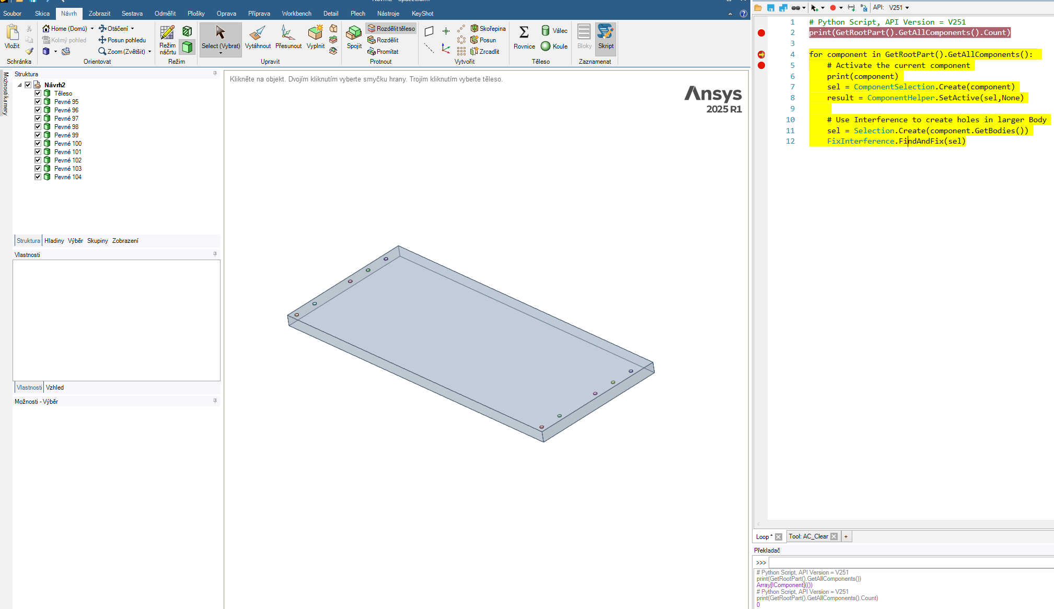
Task: Open the Select (Vybrat) dropdown arrow
Action: [221, 53]
